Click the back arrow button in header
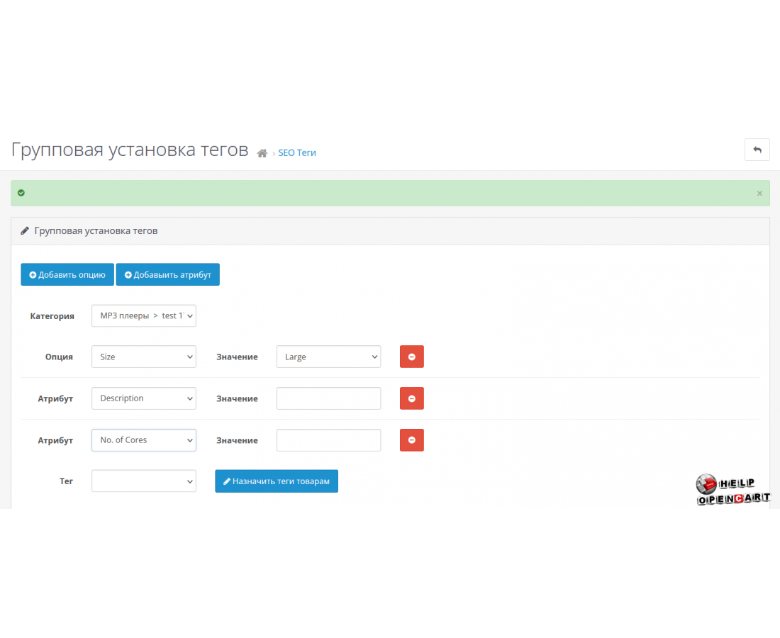 point(757,150)
